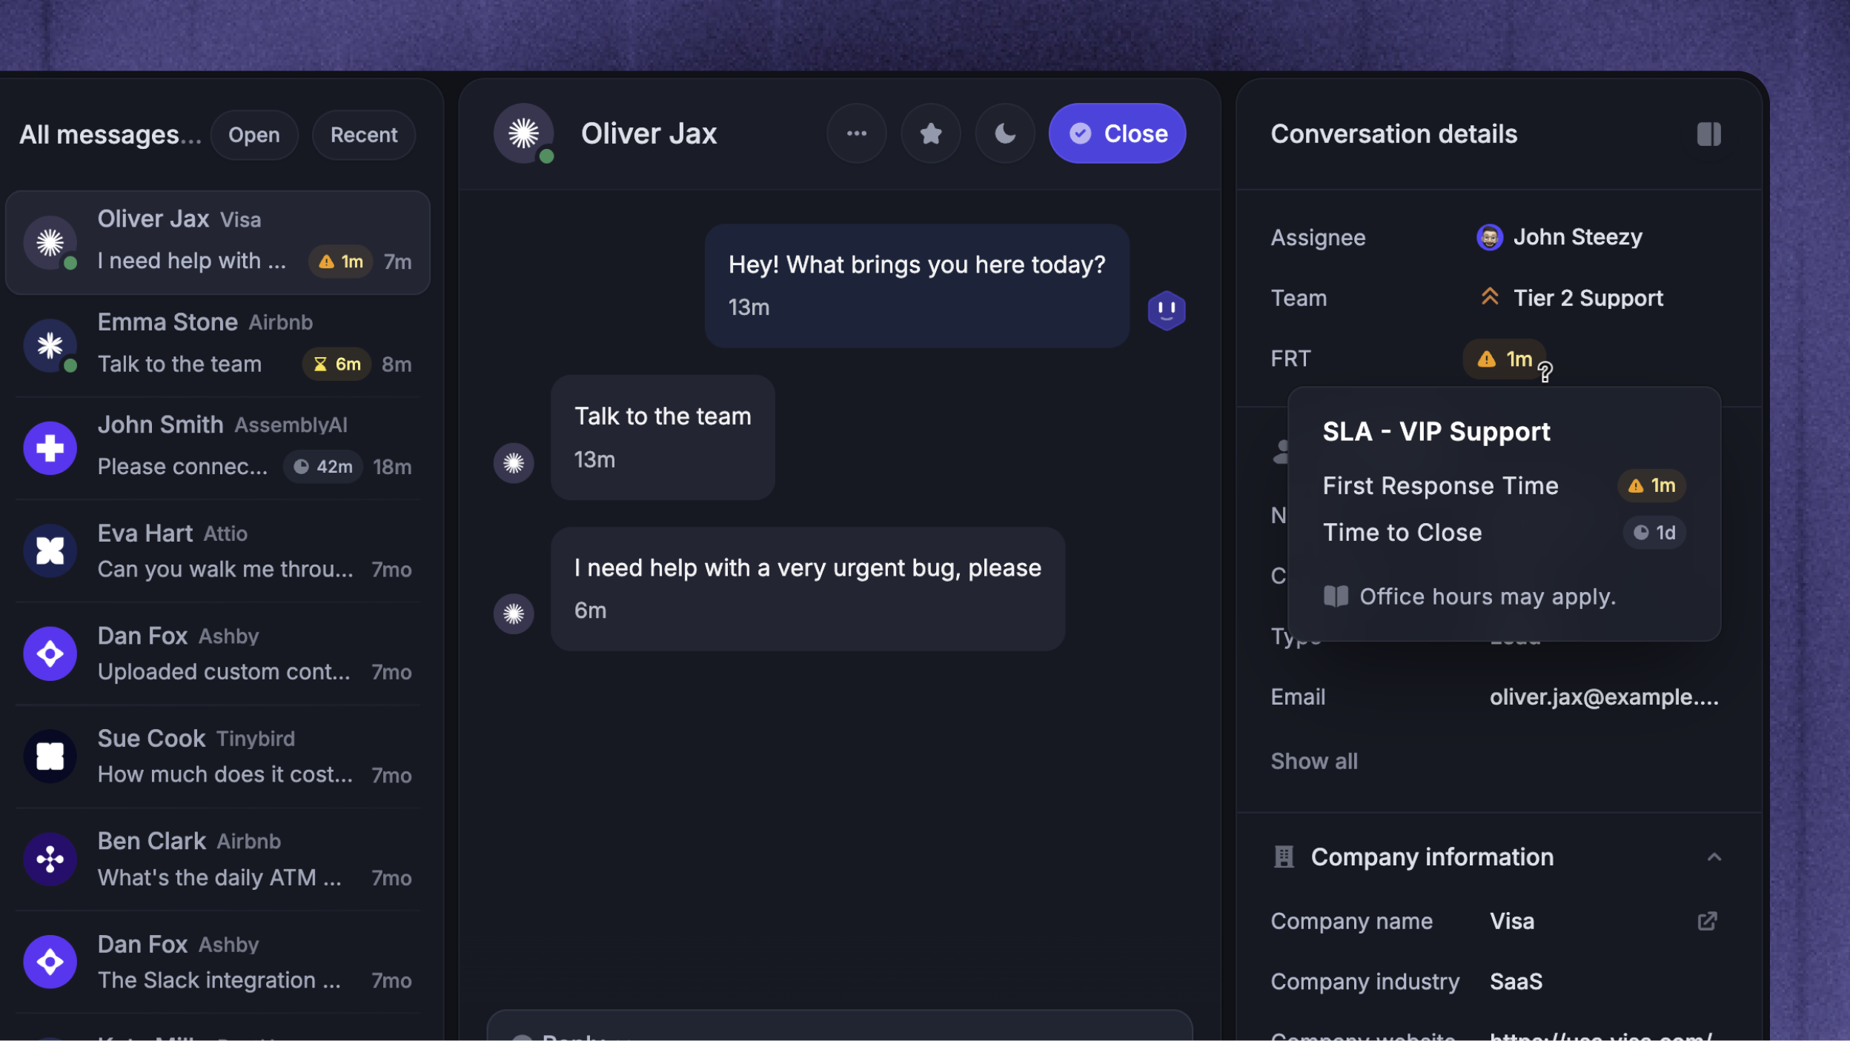Close the conversation with Close button
Viewport: 1850px width, 1041px height.
click(x=1117, y=133)
